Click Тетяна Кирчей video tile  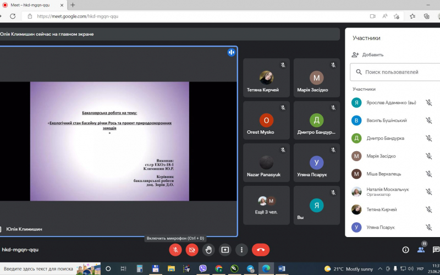pos(266,78)
